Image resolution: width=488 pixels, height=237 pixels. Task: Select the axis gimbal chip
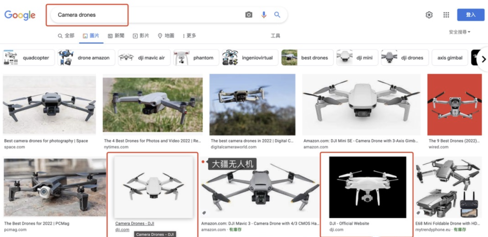pyautogui.click(x=450, y=58)
